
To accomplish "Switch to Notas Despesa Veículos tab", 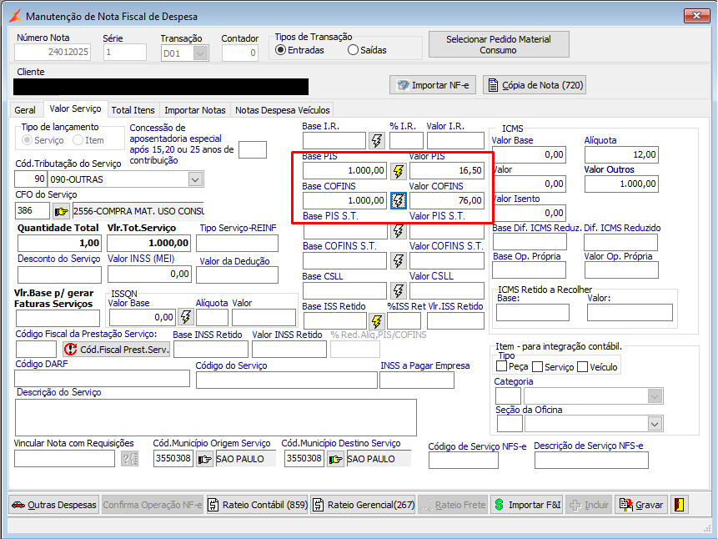I will click(x=283, y=110).
